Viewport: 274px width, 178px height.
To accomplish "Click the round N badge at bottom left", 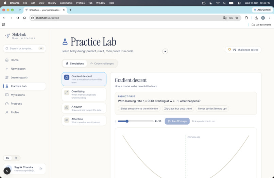I will pos(7,171).
